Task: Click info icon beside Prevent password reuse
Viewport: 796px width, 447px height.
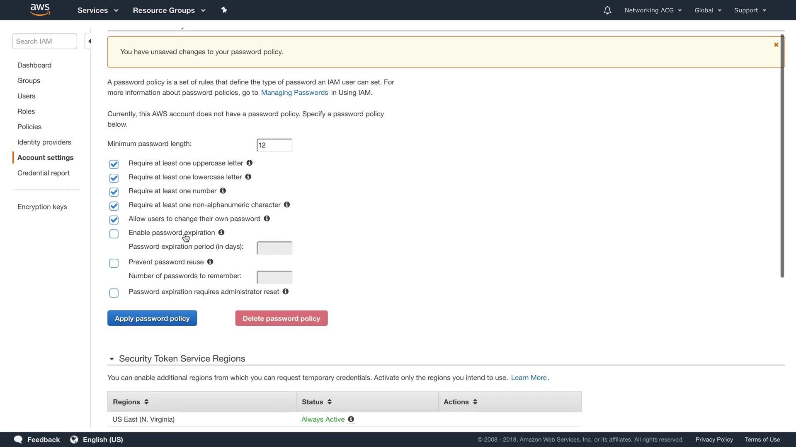Action: [210, 262]
